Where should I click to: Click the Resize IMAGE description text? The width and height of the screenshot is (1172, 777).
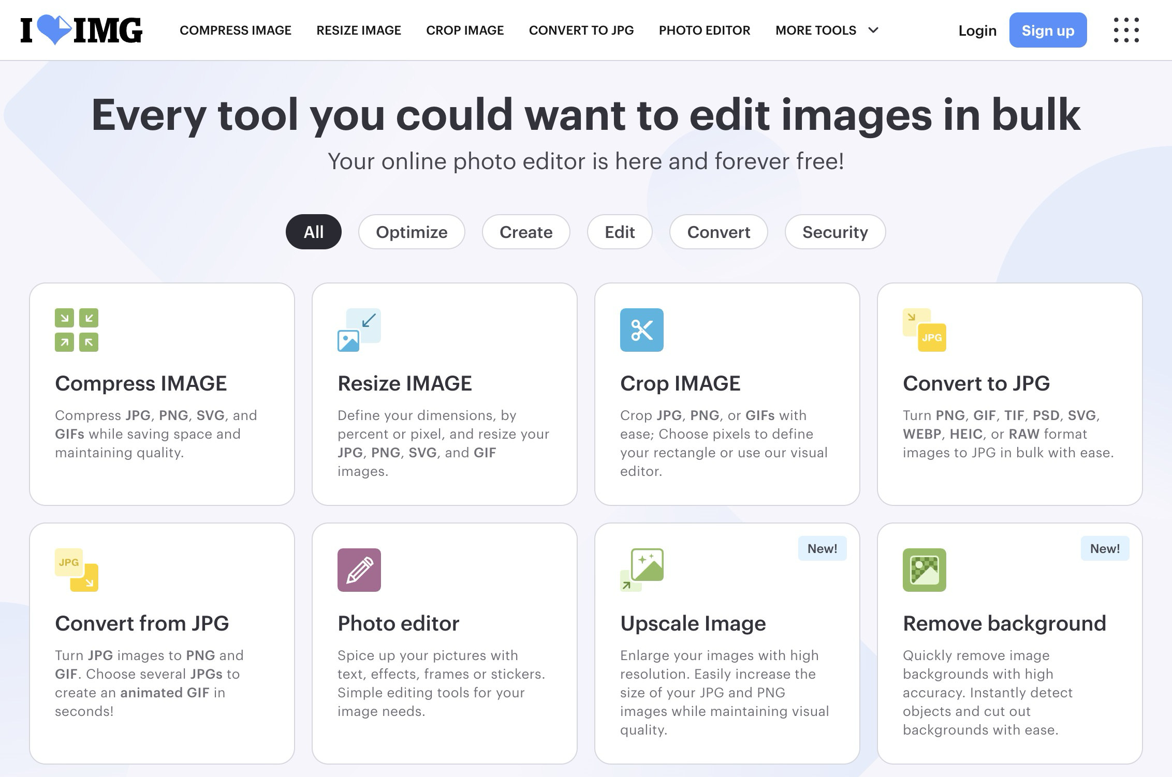(443, 443)
